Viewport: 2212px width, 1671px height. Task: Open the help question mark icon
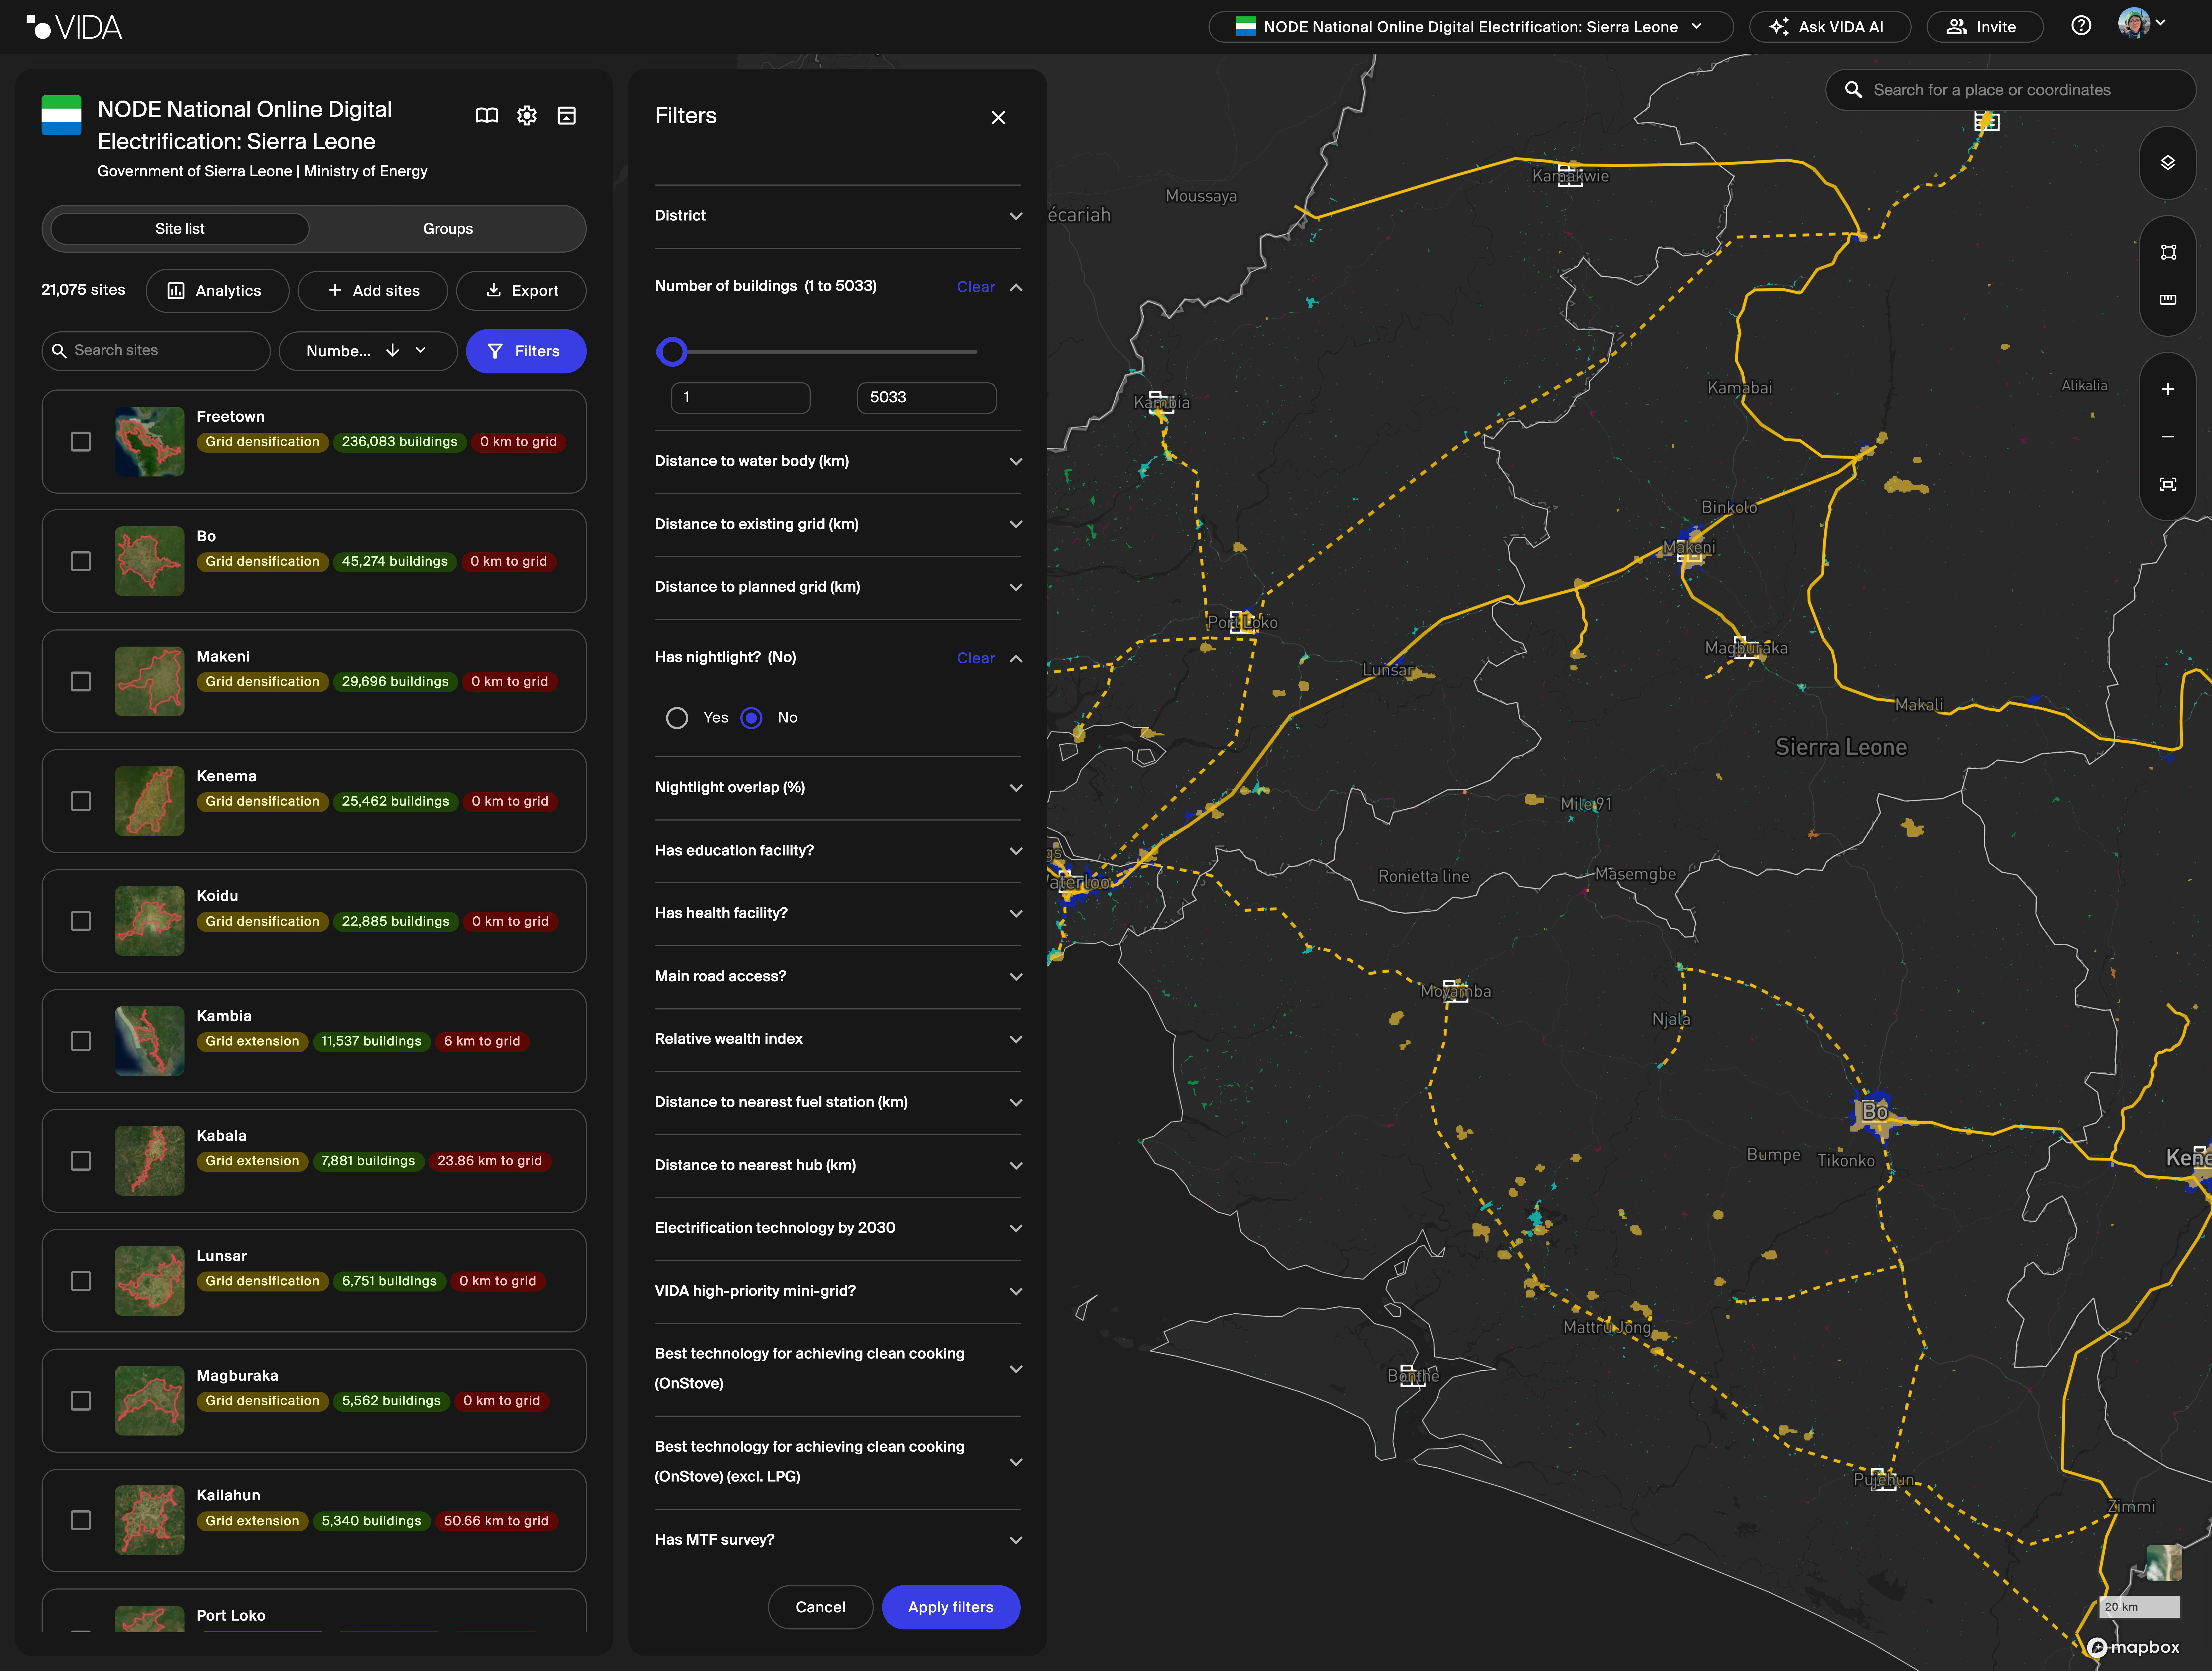click(2081, 26)
